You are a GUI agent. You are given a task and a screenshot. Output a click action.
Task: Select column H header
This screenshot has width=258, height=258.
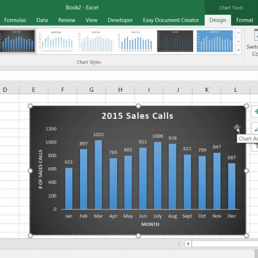(x=120, y=90)
